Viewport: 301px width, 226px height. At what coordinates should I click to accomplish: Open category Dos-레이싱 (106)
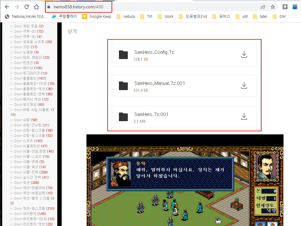click(x=29, y=68)
